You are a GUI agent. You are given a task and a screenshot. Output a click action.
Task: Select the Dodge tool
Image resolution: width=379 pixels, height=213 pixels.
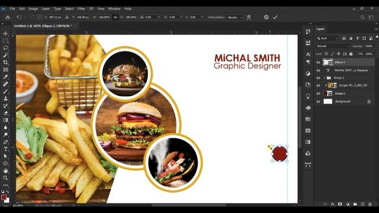(x=5, y=134)
